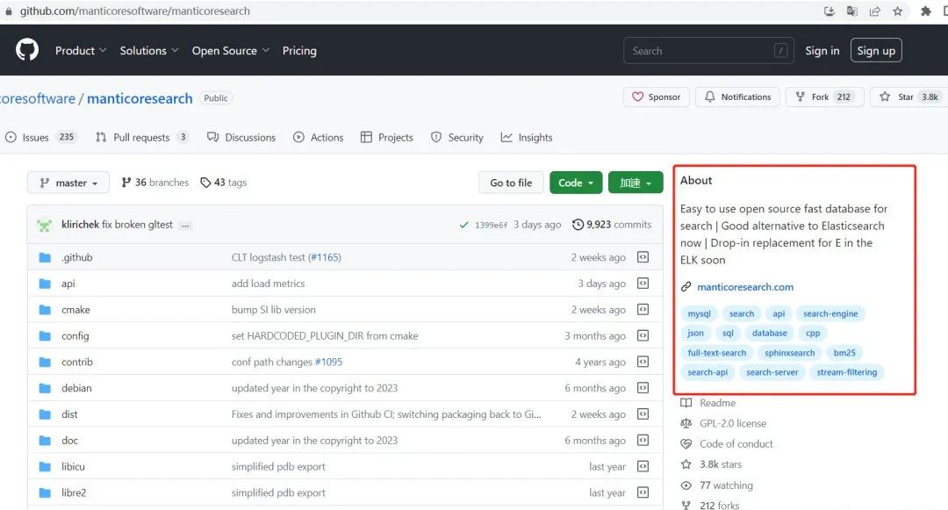Click the stream-filtering topic tag
948x510 pixels.
pyautogui.click(x=846, y=372)
